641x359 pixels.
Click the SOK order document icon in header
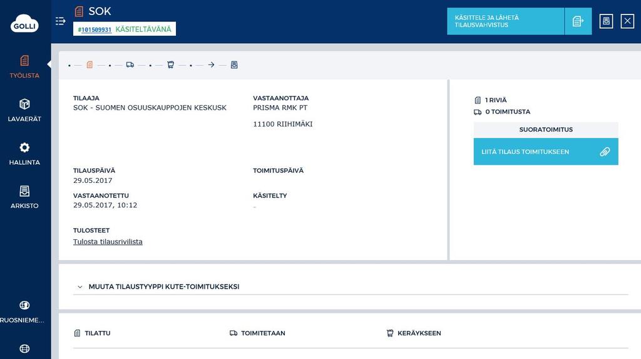[x=79, y=11]
